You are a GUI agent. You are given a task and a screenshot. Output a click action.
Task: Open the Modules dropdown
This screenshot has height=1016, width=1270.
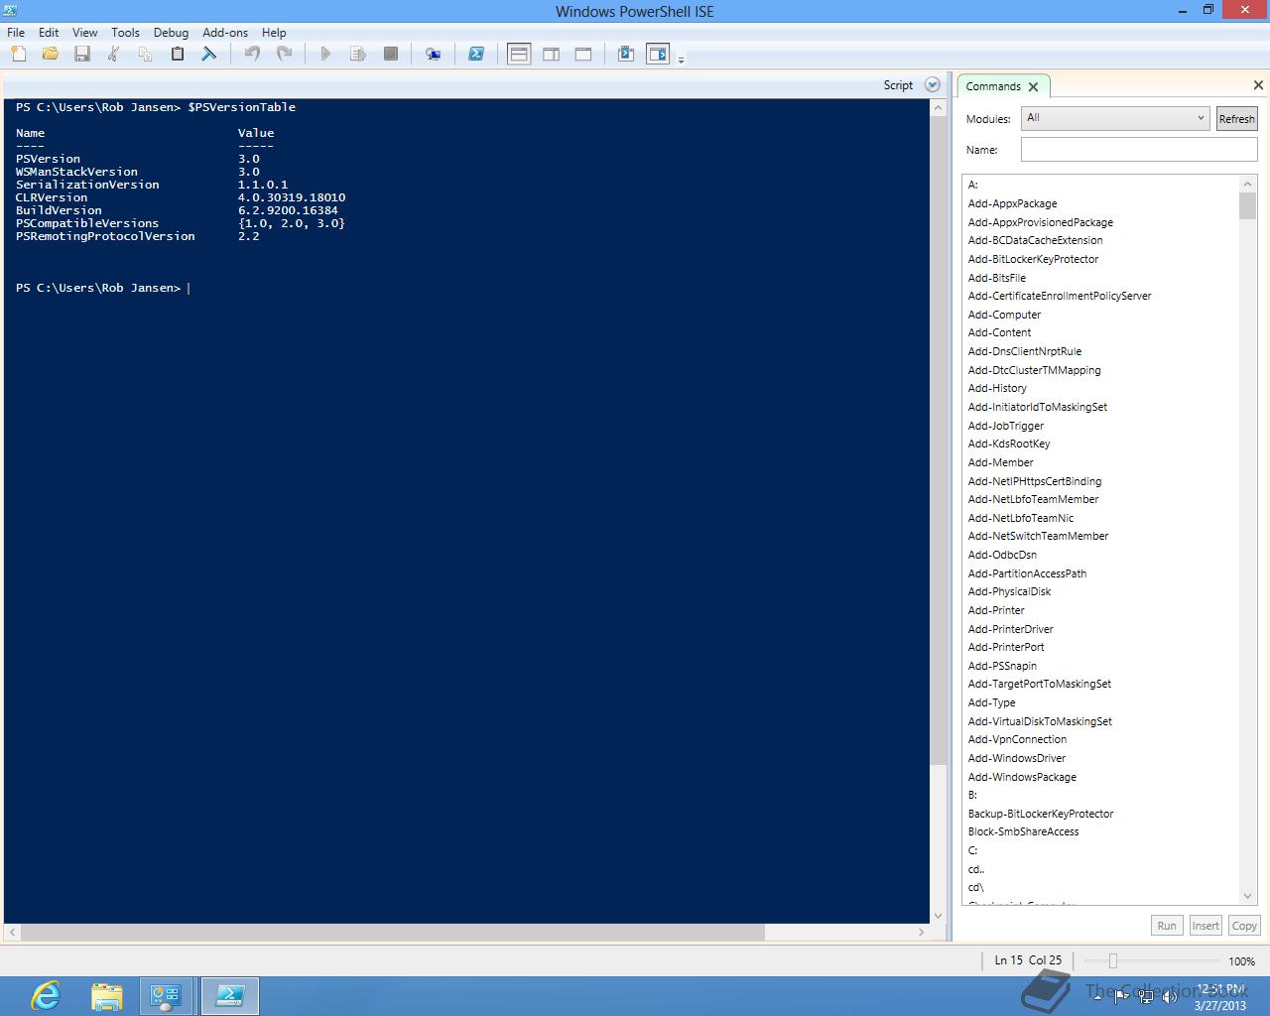coord(1115,118)
